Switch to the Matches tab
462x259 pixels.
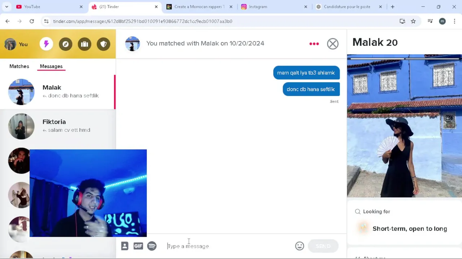(19, 66)
